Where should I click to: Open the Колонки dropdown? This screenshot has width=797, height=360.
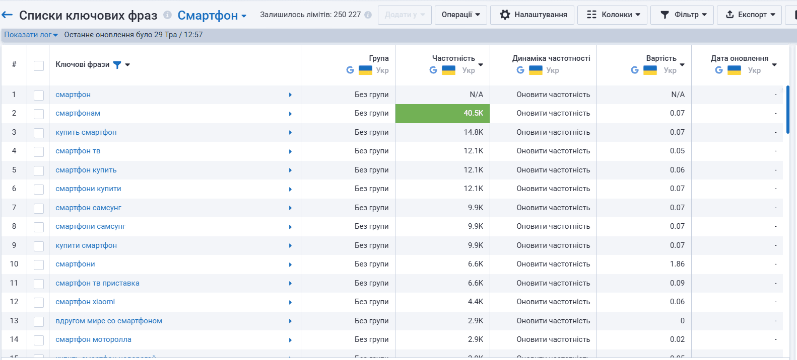(x=613, y=15)
